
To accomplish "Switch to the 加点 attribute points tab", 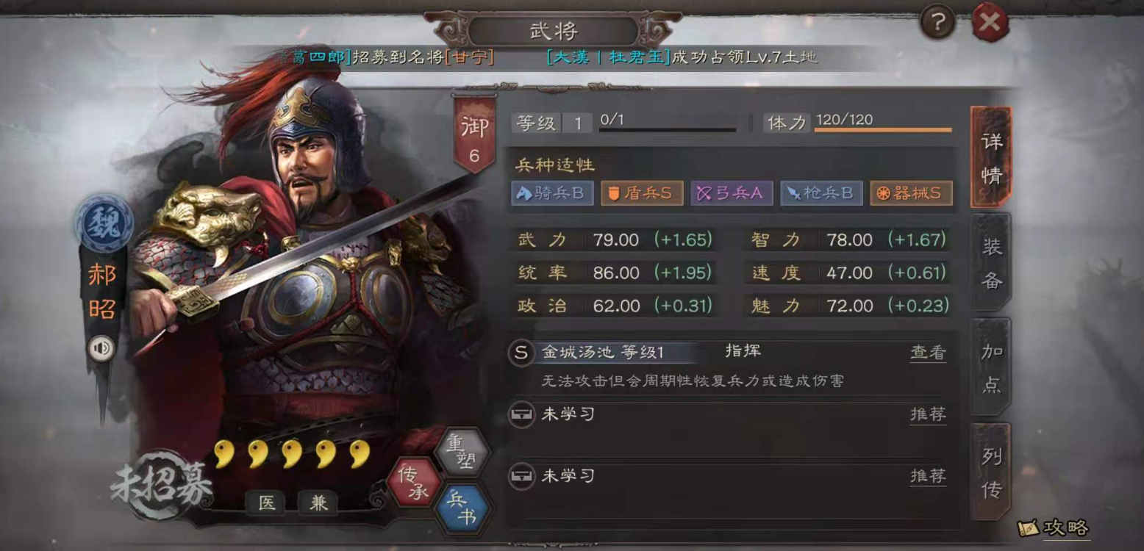I will 991,367.
